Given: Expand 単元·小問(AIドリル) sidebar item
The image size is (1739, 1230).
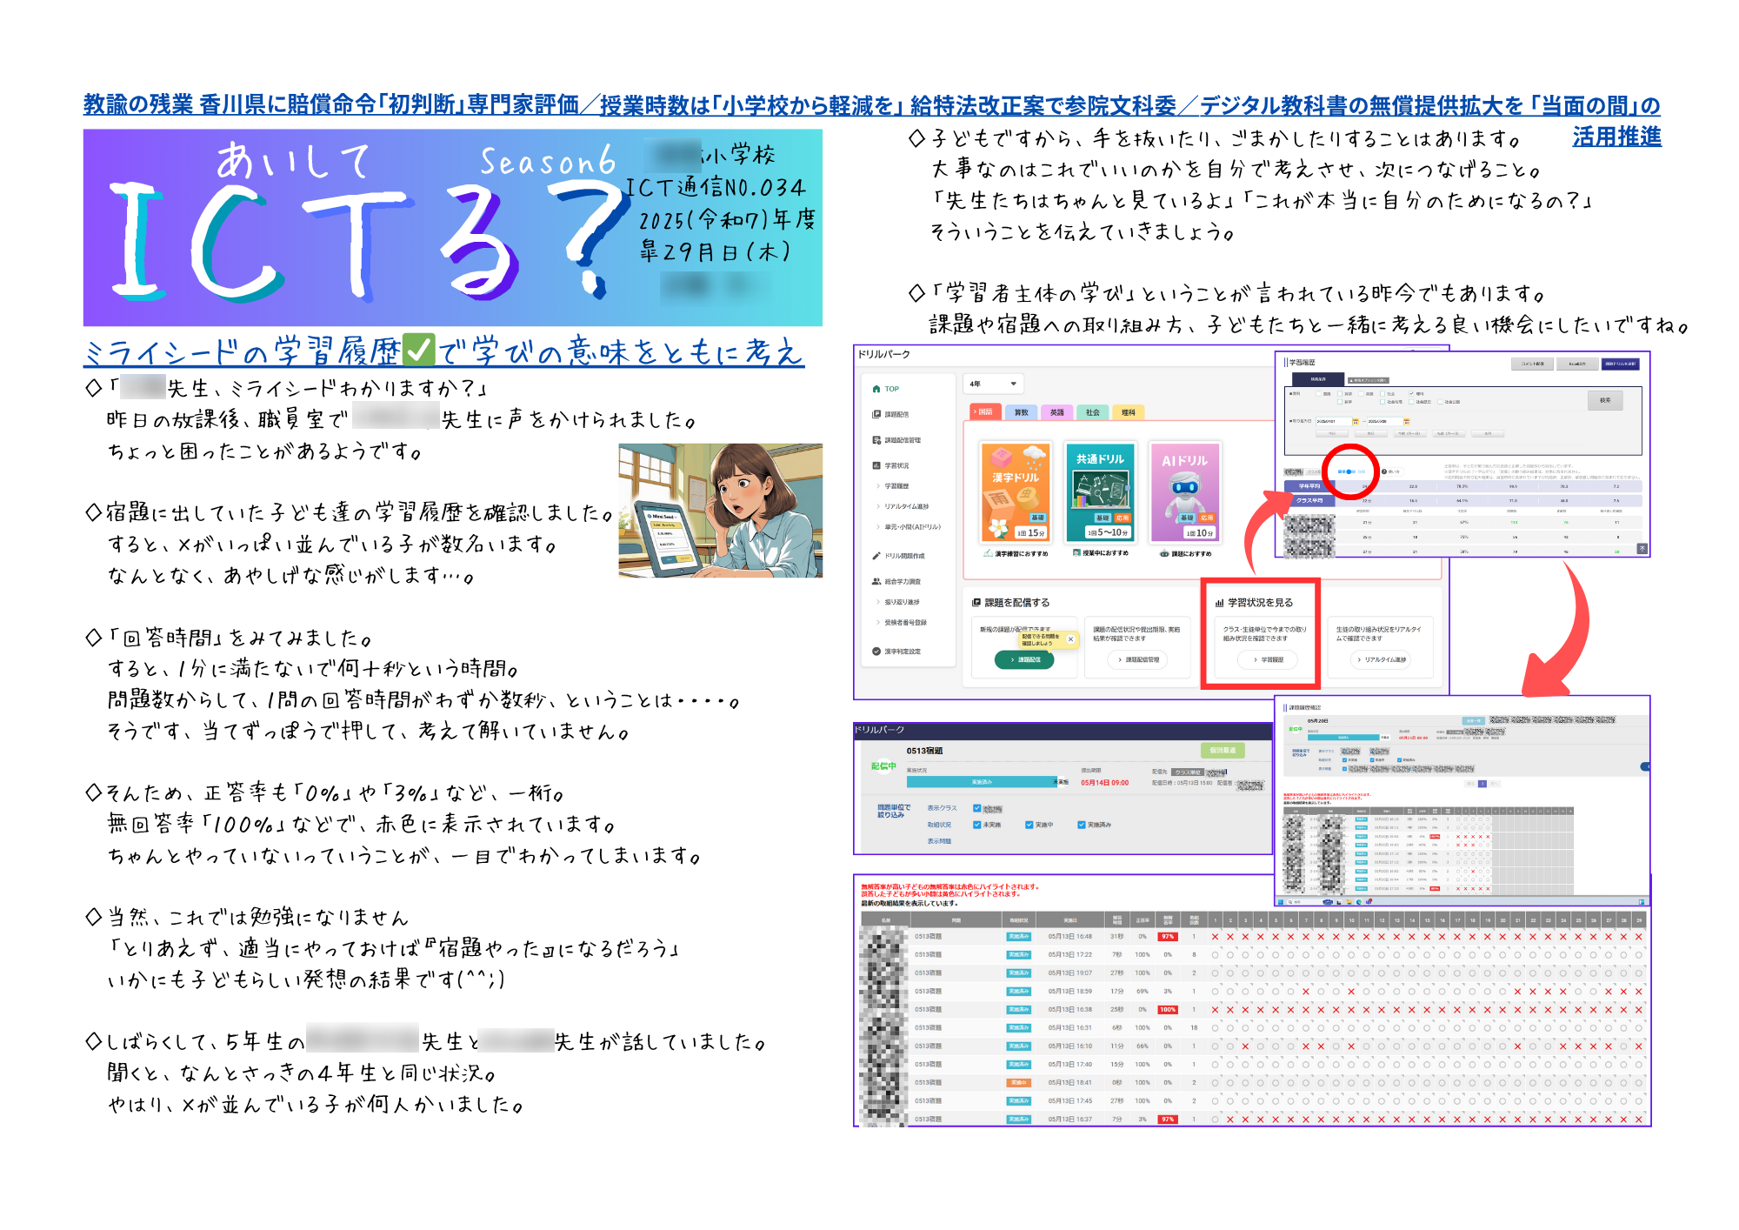Looking at the screenshot, I should coord(908,527).
